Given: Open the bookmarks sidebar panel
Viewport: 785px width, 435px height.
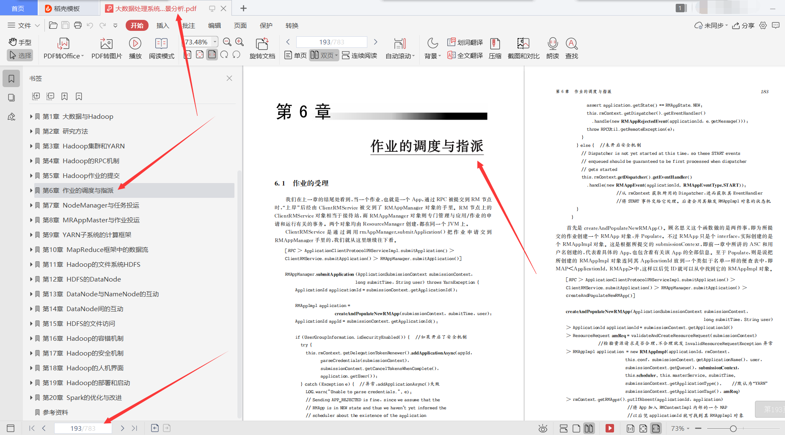Looking at the screenshot, I should (x=11, y=79).
